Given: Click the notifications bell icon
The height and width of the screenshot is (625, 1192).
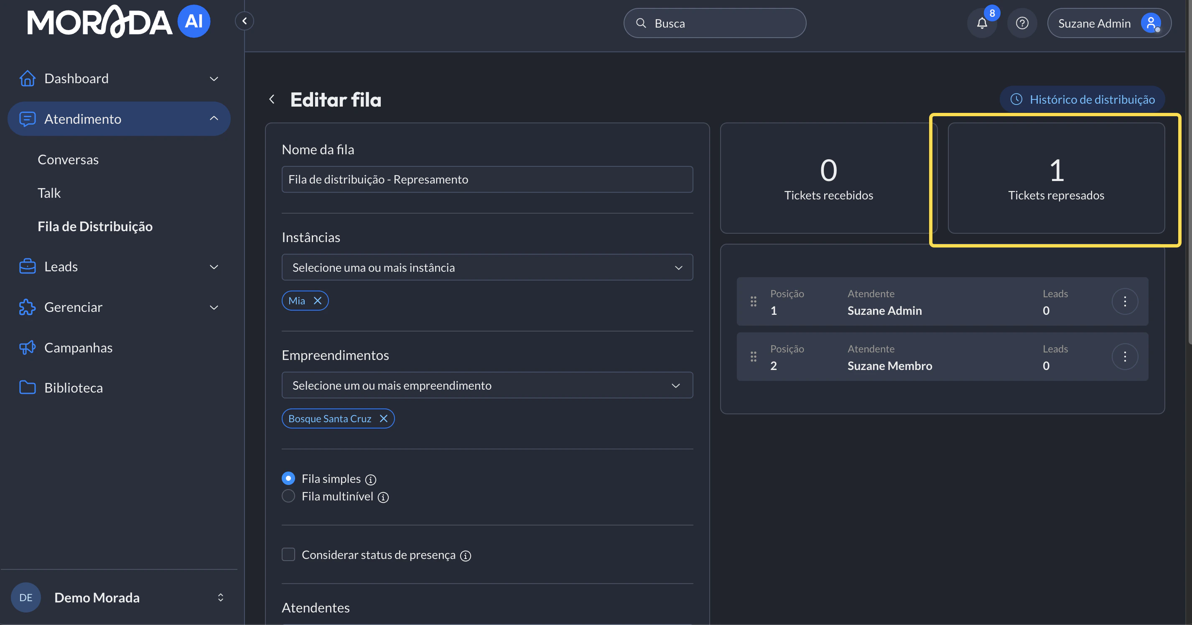Looking at the screenshot, I should coord(981,23).
